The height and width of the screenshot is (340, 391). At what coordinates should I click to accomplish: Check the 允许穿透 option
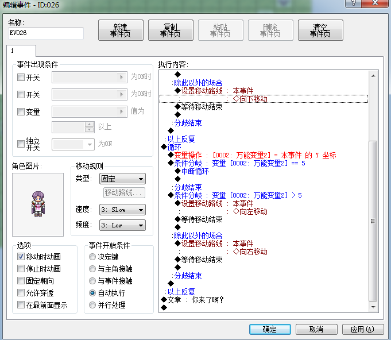point(21,292)
